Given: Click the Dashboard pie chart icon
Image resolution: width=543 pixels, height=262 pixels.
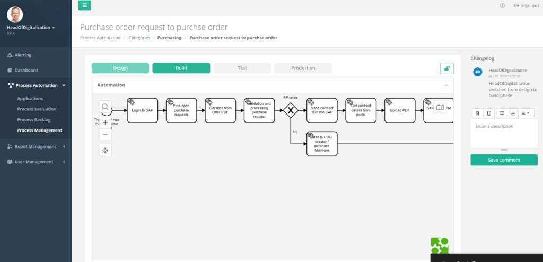Looking at the screenshot, I should (x=10, y=70).
